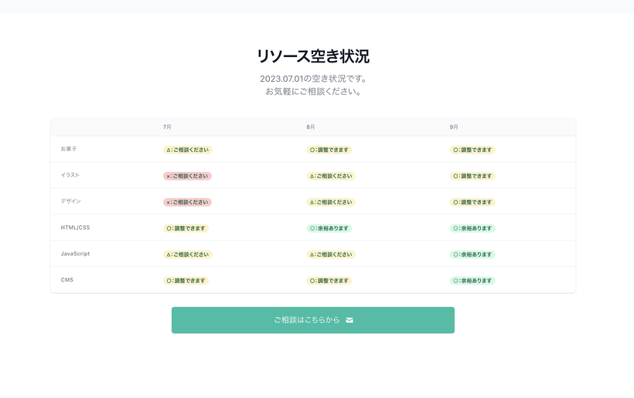Click the CMS row label
This screenshot has height=398, width=634.
click(67, 280)
